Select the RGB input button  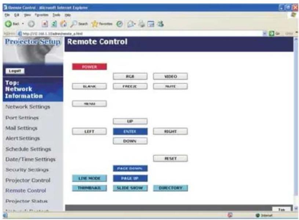(130, 76)
